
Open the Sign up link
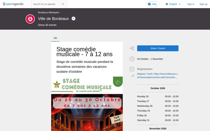[204, 4]
